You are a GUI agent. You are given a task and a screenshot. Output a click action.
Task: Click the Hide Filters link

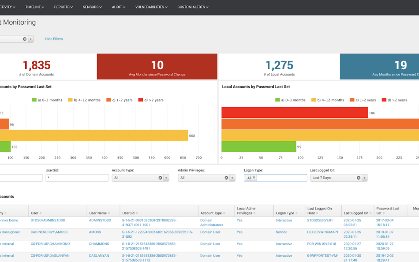tap(54, 39)
